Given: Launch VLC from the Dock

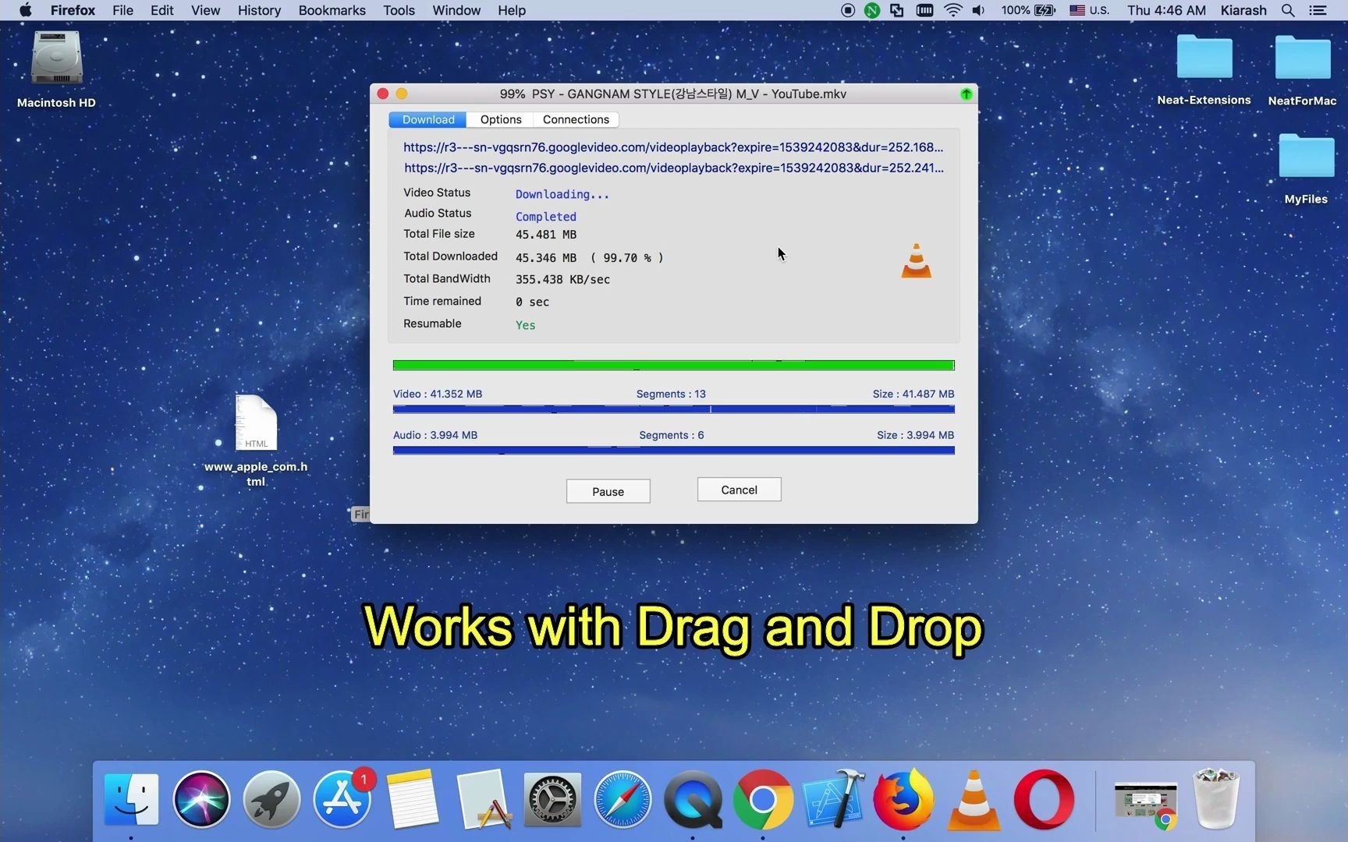Looking at the screenshot, I should (x=972, y=799).
